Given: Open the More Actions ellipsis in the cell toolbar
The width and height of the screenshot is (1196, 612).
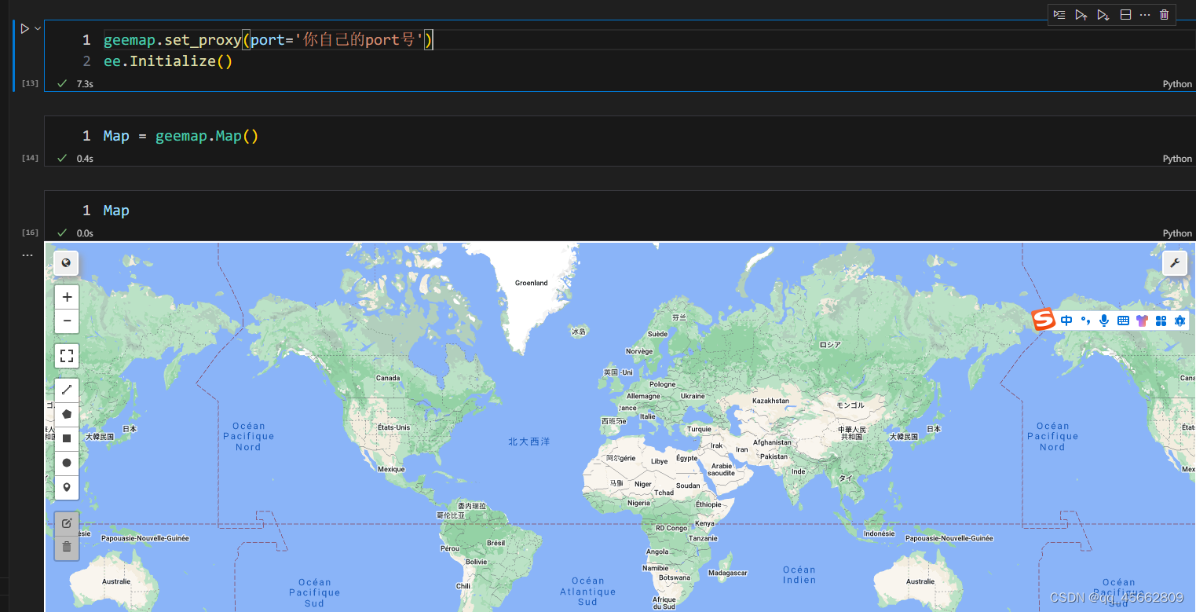Looking at the screenshot, I should pyautogui.click(x=1144, y=14).
